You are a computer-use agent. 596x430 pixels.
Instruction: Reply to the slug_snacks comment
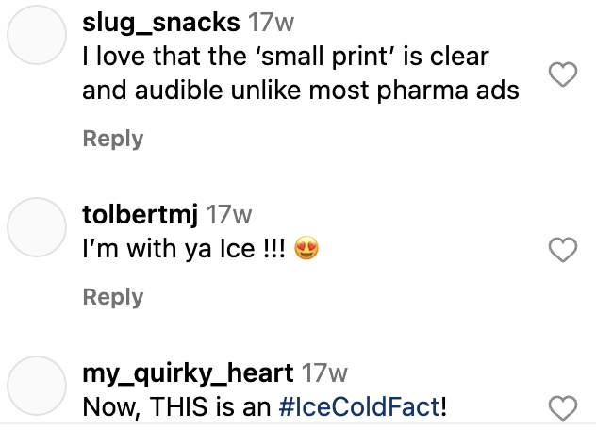(113, 139)
